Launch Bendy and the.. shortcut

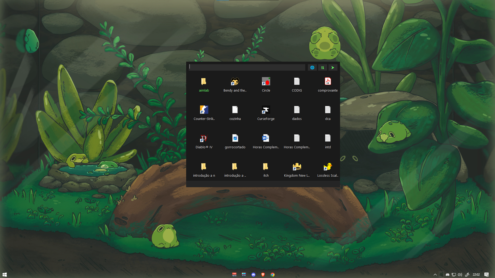coord(235,85)
